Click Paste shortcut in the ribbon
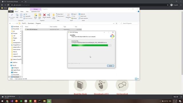183x103 pixels. [x=28, y=18]
